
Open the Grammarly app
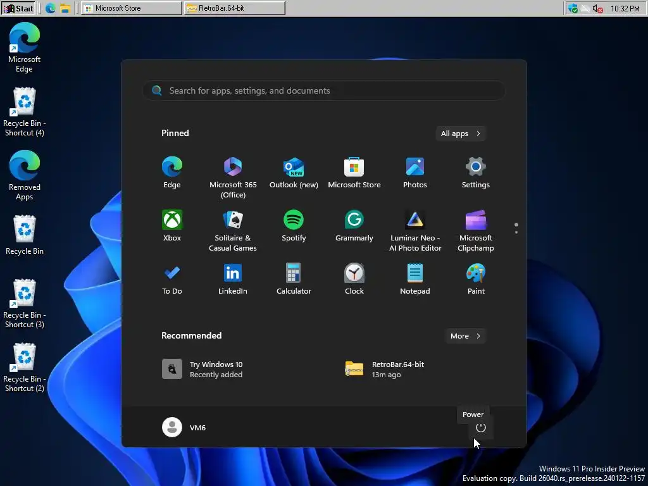pos(354,226)
